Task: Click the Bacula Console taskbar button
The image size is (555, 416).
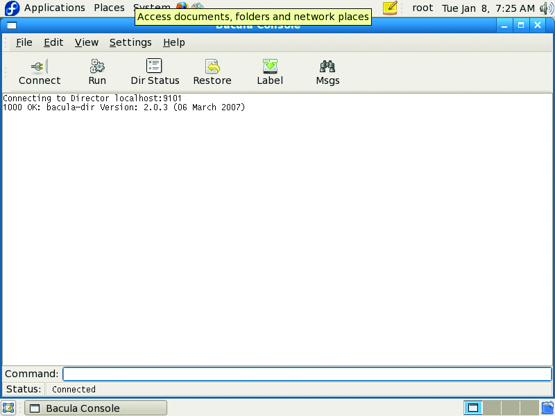Action: [96, 408]
